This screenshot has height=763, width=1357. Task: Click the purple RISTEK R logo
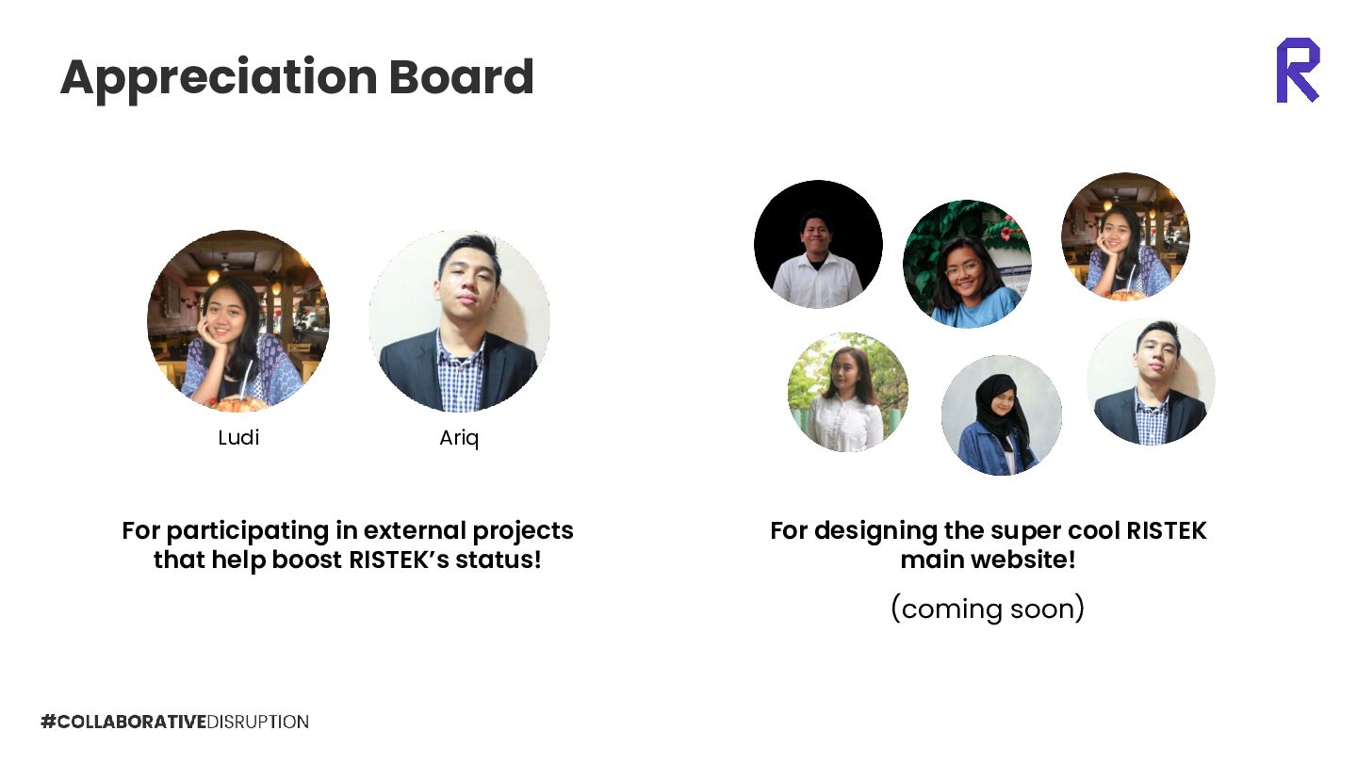coord(1298,71)
